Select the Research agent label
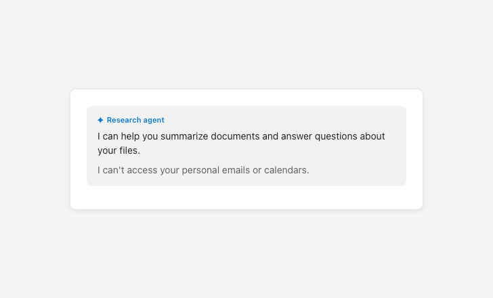This screenshot has width=493, height=298. point(135,120)
